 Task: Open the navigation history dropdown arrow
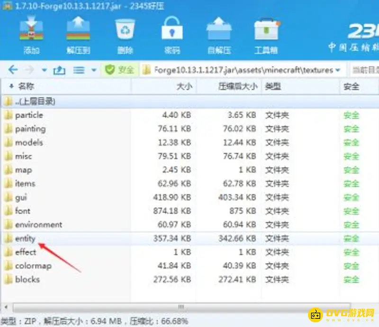(44, 70)
